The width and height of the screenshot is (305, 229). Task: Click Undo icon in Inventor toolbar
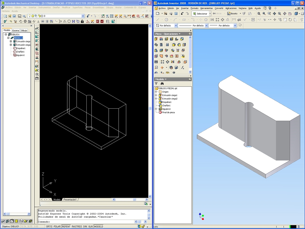coord(182,14)
